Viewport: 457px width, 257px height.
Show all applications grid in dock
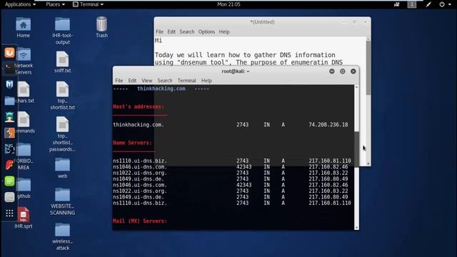coord(9,213)
